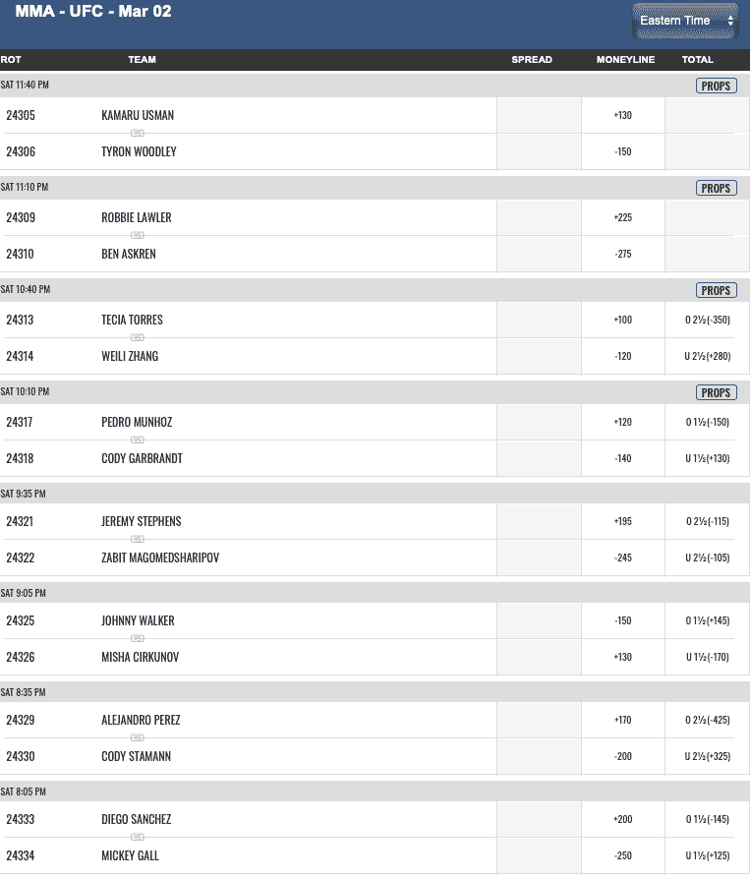Open PROPS for Munhoz vs Garbrandt
The image size is (751, 880).
point(716,392)
